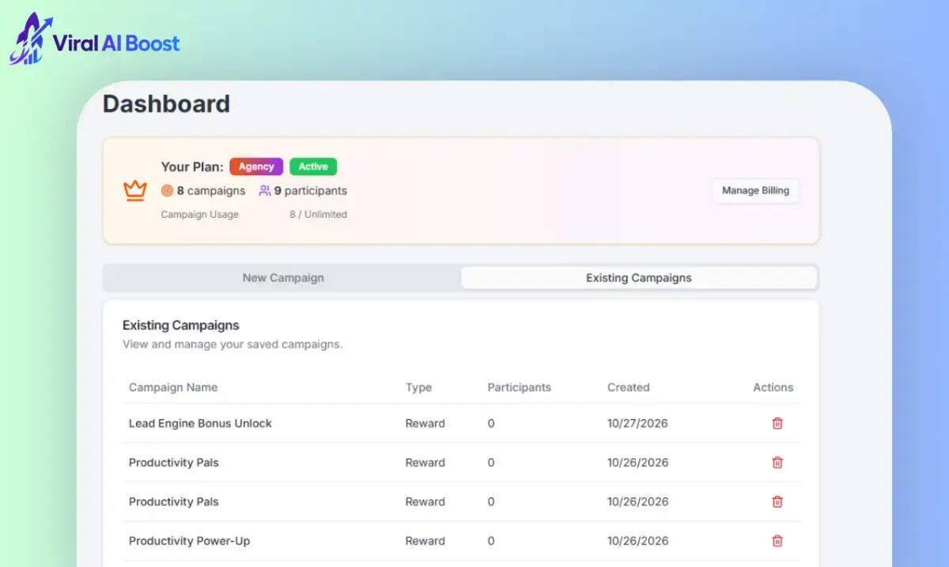Click 'View and manage your saved campaigns' text
Image resolution: width=949 pixels, height=567 pixels.
tap(233, 344)
